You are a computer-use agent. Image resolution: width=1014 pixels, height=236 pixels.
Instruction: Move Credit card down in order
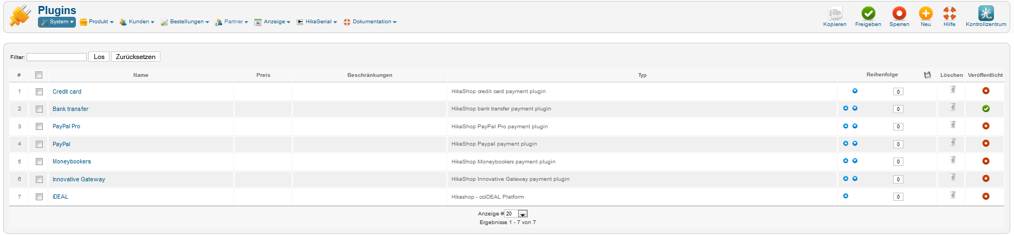click(855, 91)
